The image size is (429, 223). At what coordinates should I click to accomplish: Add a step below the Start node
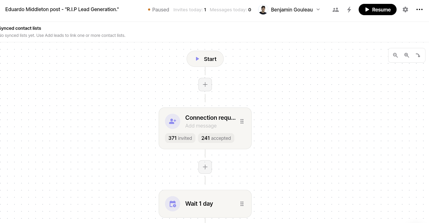tap(205, 85)
